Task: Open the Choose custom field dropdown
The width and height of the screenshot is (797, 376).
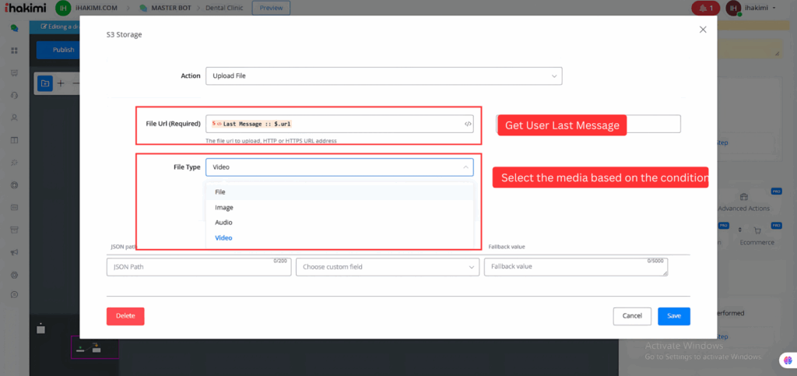Action: (x=387, y=267)
